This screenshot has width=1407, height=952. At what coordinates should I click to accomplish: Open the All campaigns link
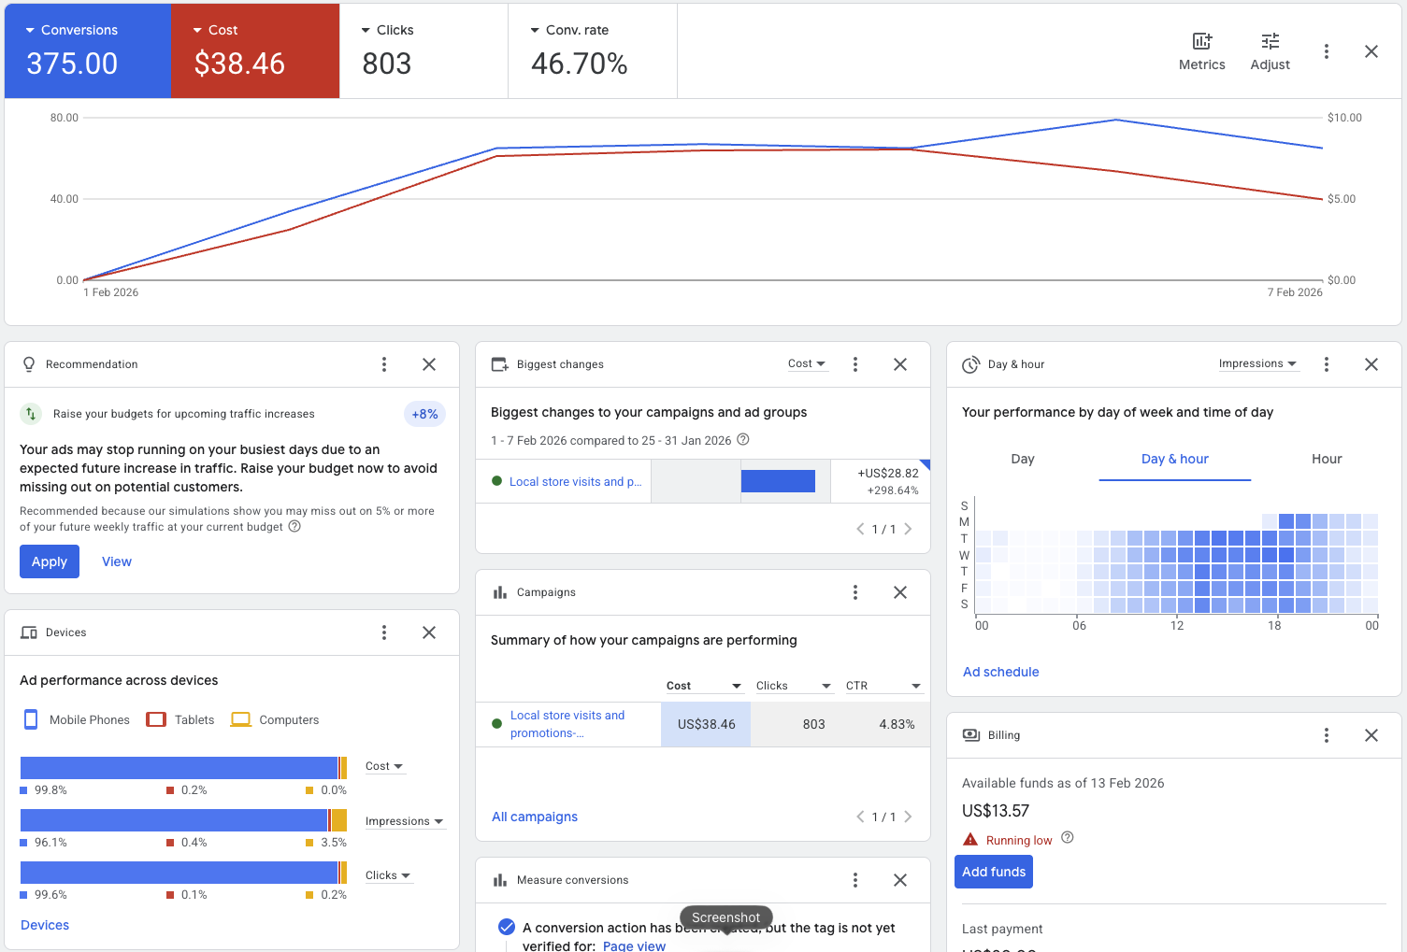point(535,817)
